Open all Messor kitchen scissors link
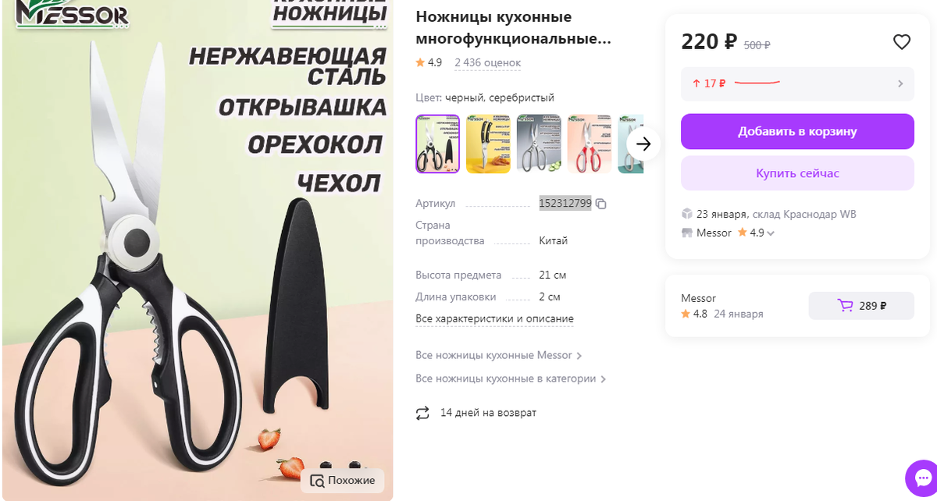 [x=499, y=356]
